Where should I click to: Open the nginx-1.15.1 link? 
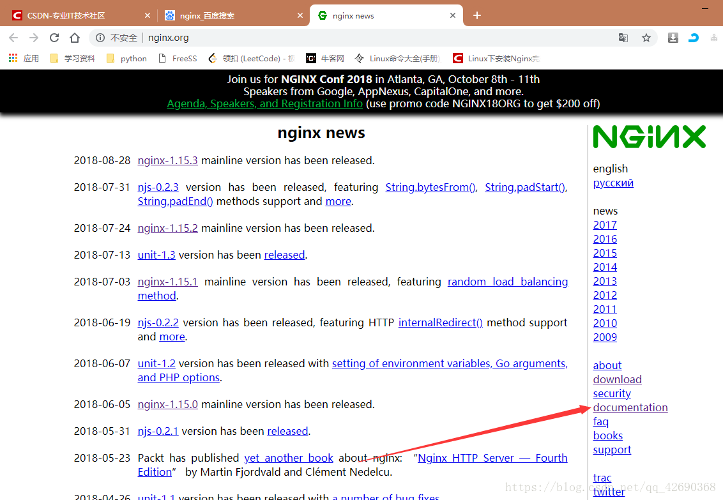click(167, 282)
